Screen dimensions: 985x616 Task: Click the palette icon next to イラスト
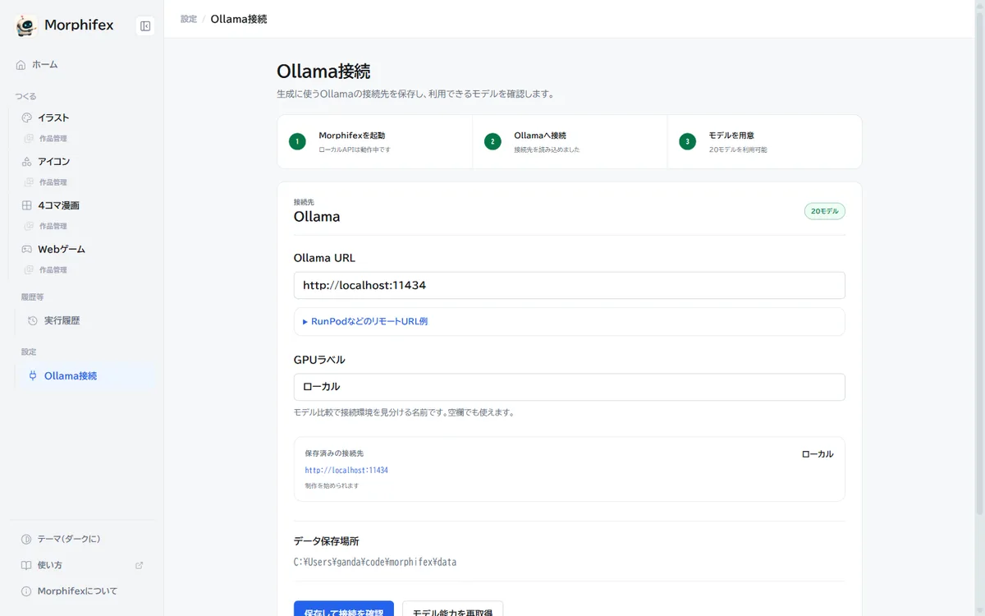(x=27, y=117)
